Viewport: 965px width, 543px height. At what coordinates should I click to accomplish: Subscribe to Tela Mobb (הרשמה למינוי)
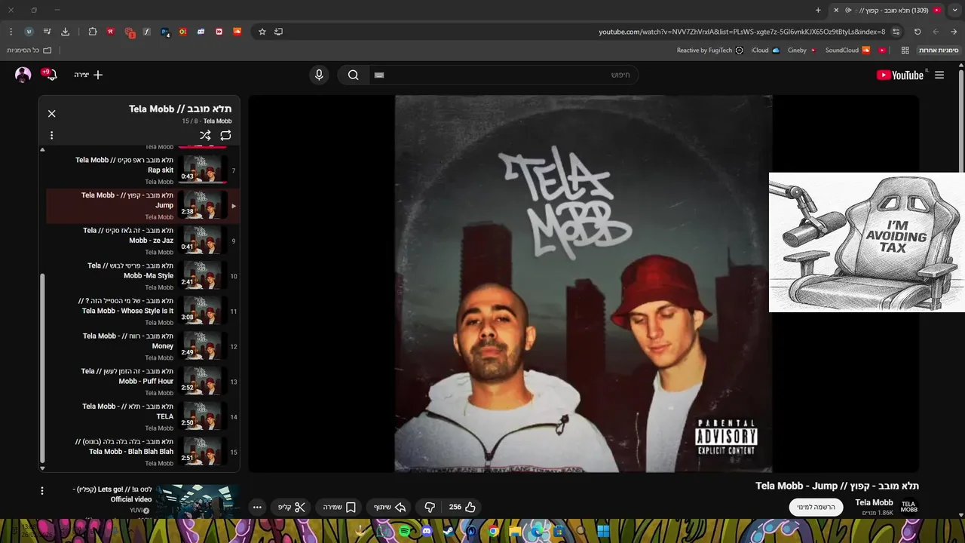[x=816, y=507]
